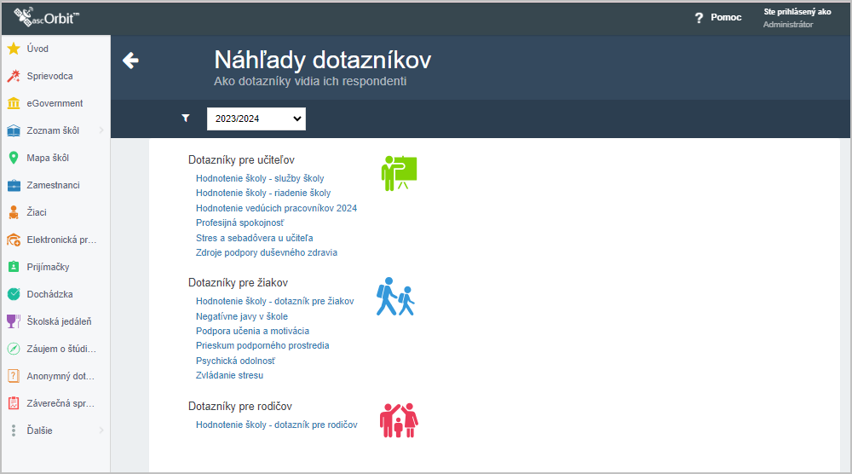Click the Záverečná správa clipboard icon
Screen dimensions: 852x474
14,402
